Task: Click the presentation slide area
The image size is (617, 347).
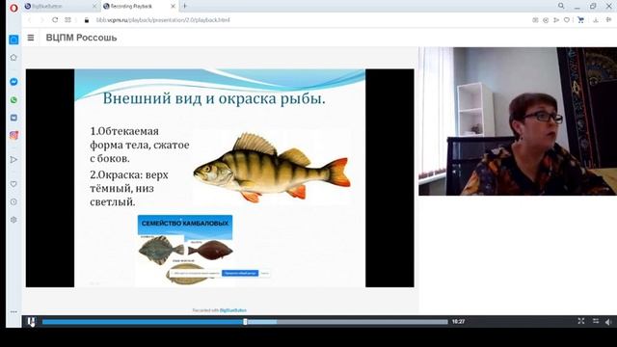Action: click(220, 177)
